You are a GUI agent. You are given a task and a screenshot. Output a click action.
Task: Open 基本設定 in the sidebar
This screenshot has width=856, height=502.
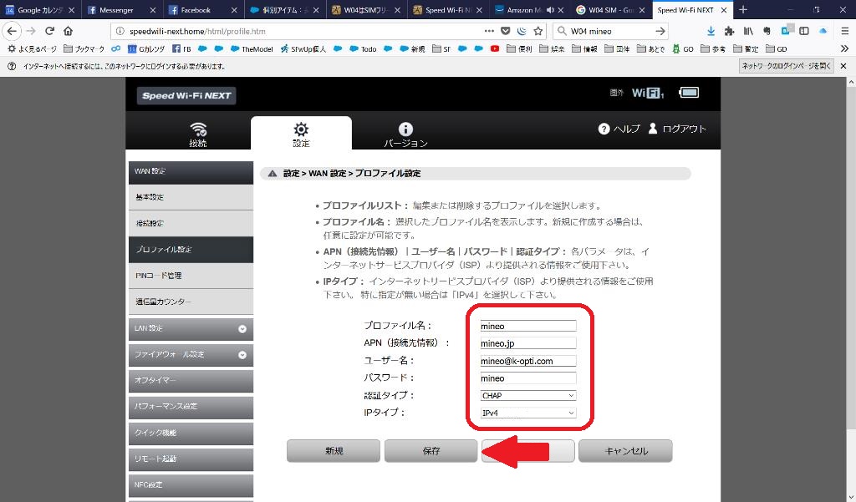click(x=191, y=197)
